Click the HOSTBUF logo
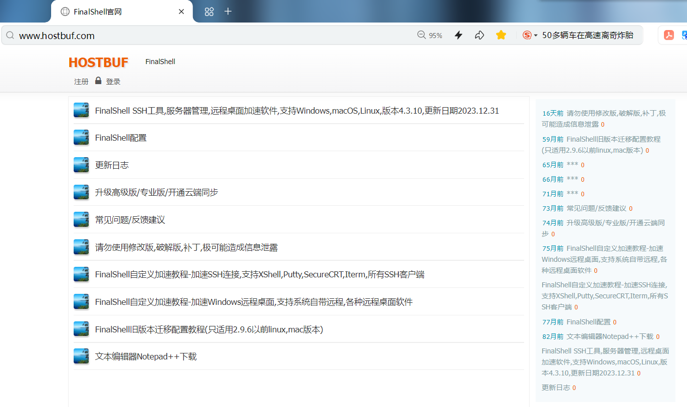The height and width of the screenshot is (407, 687). 98,62
